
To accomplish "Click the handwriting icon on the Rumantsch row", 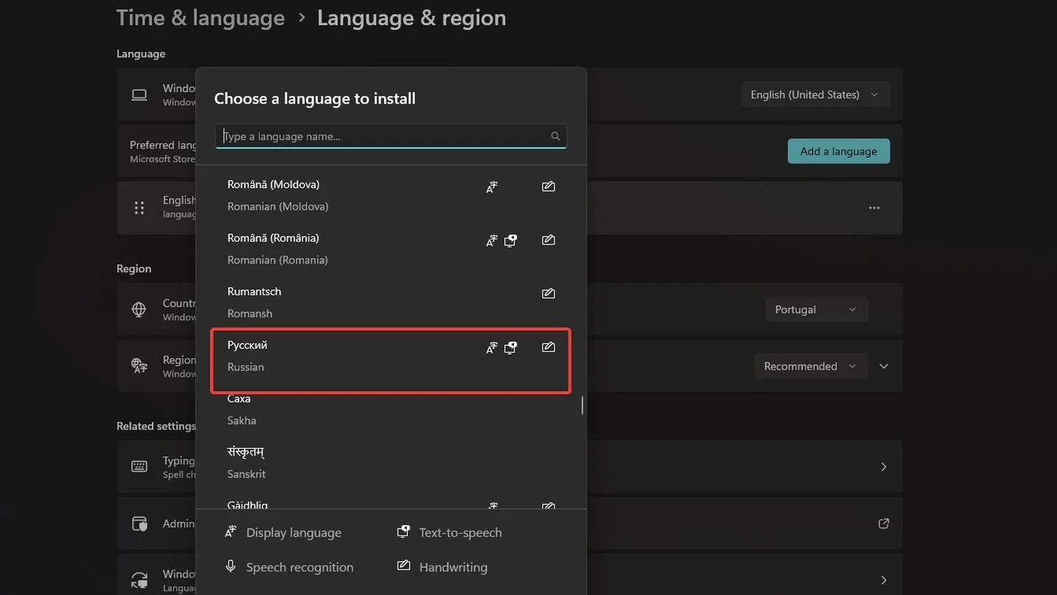I will click(x=548, y=293).
